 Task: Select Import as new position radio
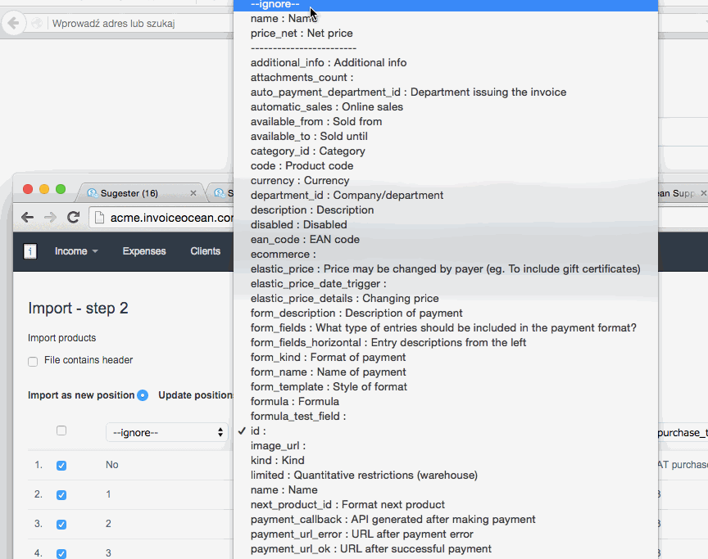pos(143,395)
